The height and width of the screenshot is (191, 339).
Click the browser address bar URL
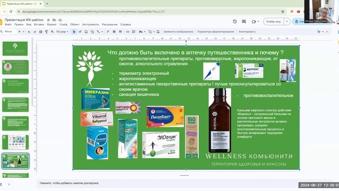(93, 12)
